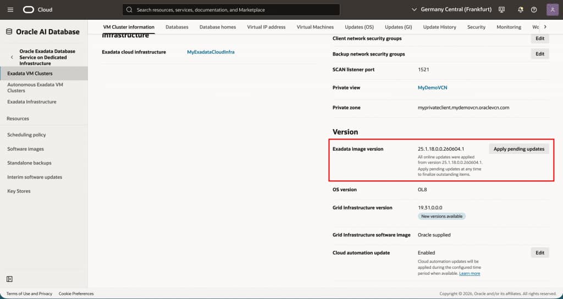
Task: Edit Client network security groups
Action: 540,38
